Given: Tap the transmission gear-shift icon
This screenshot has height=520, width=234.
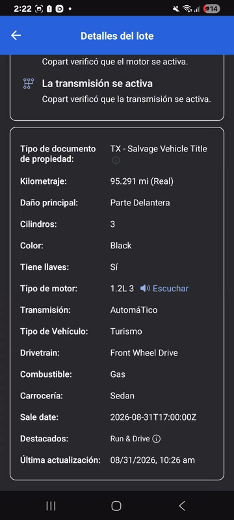Looking at the screenshot, I should pos(27,84).
